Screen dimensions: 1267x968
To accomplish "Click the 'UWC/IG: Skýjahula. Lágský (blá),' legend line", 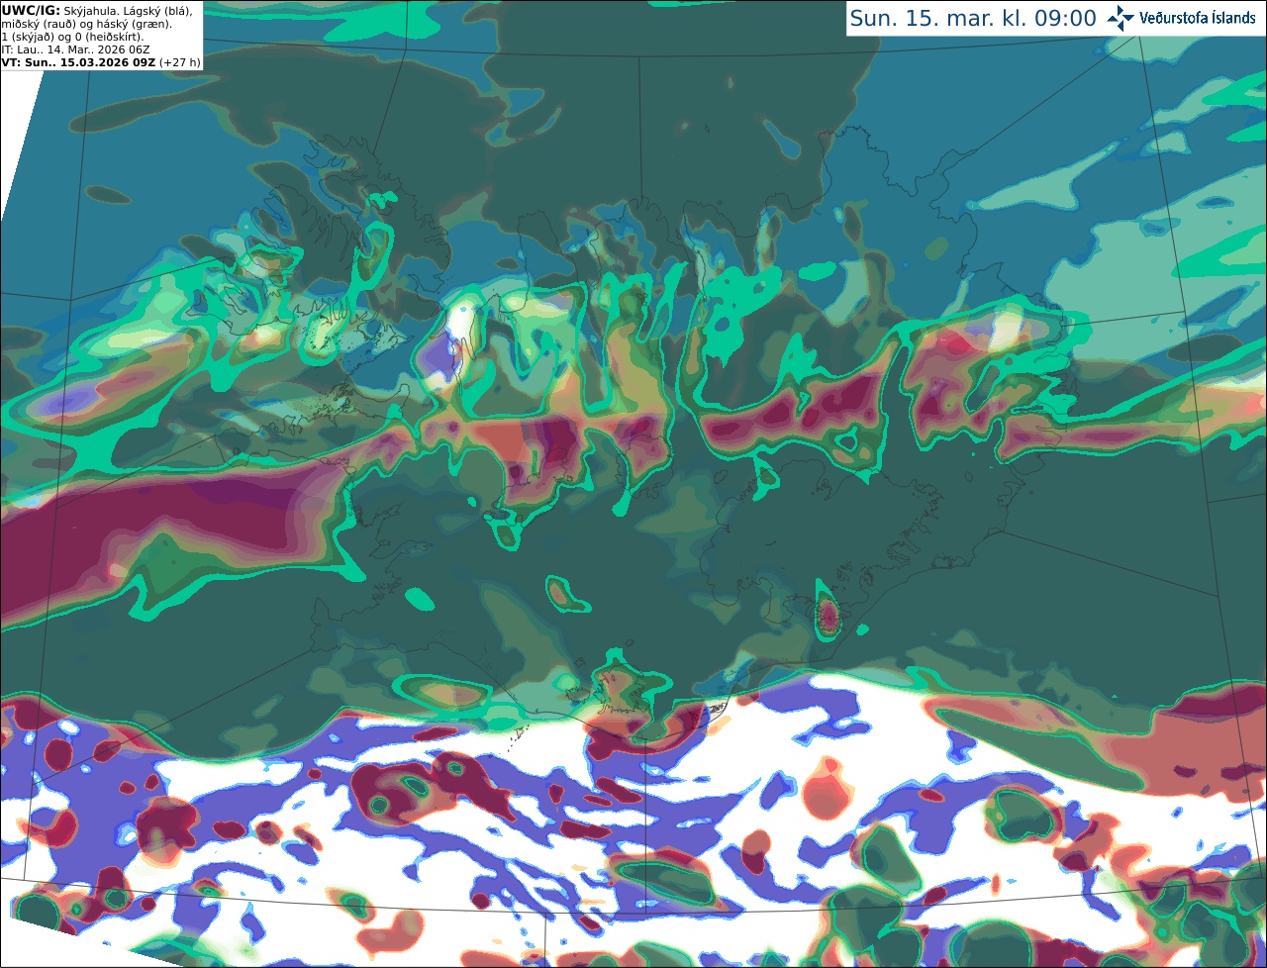I will tap(97, 10).
